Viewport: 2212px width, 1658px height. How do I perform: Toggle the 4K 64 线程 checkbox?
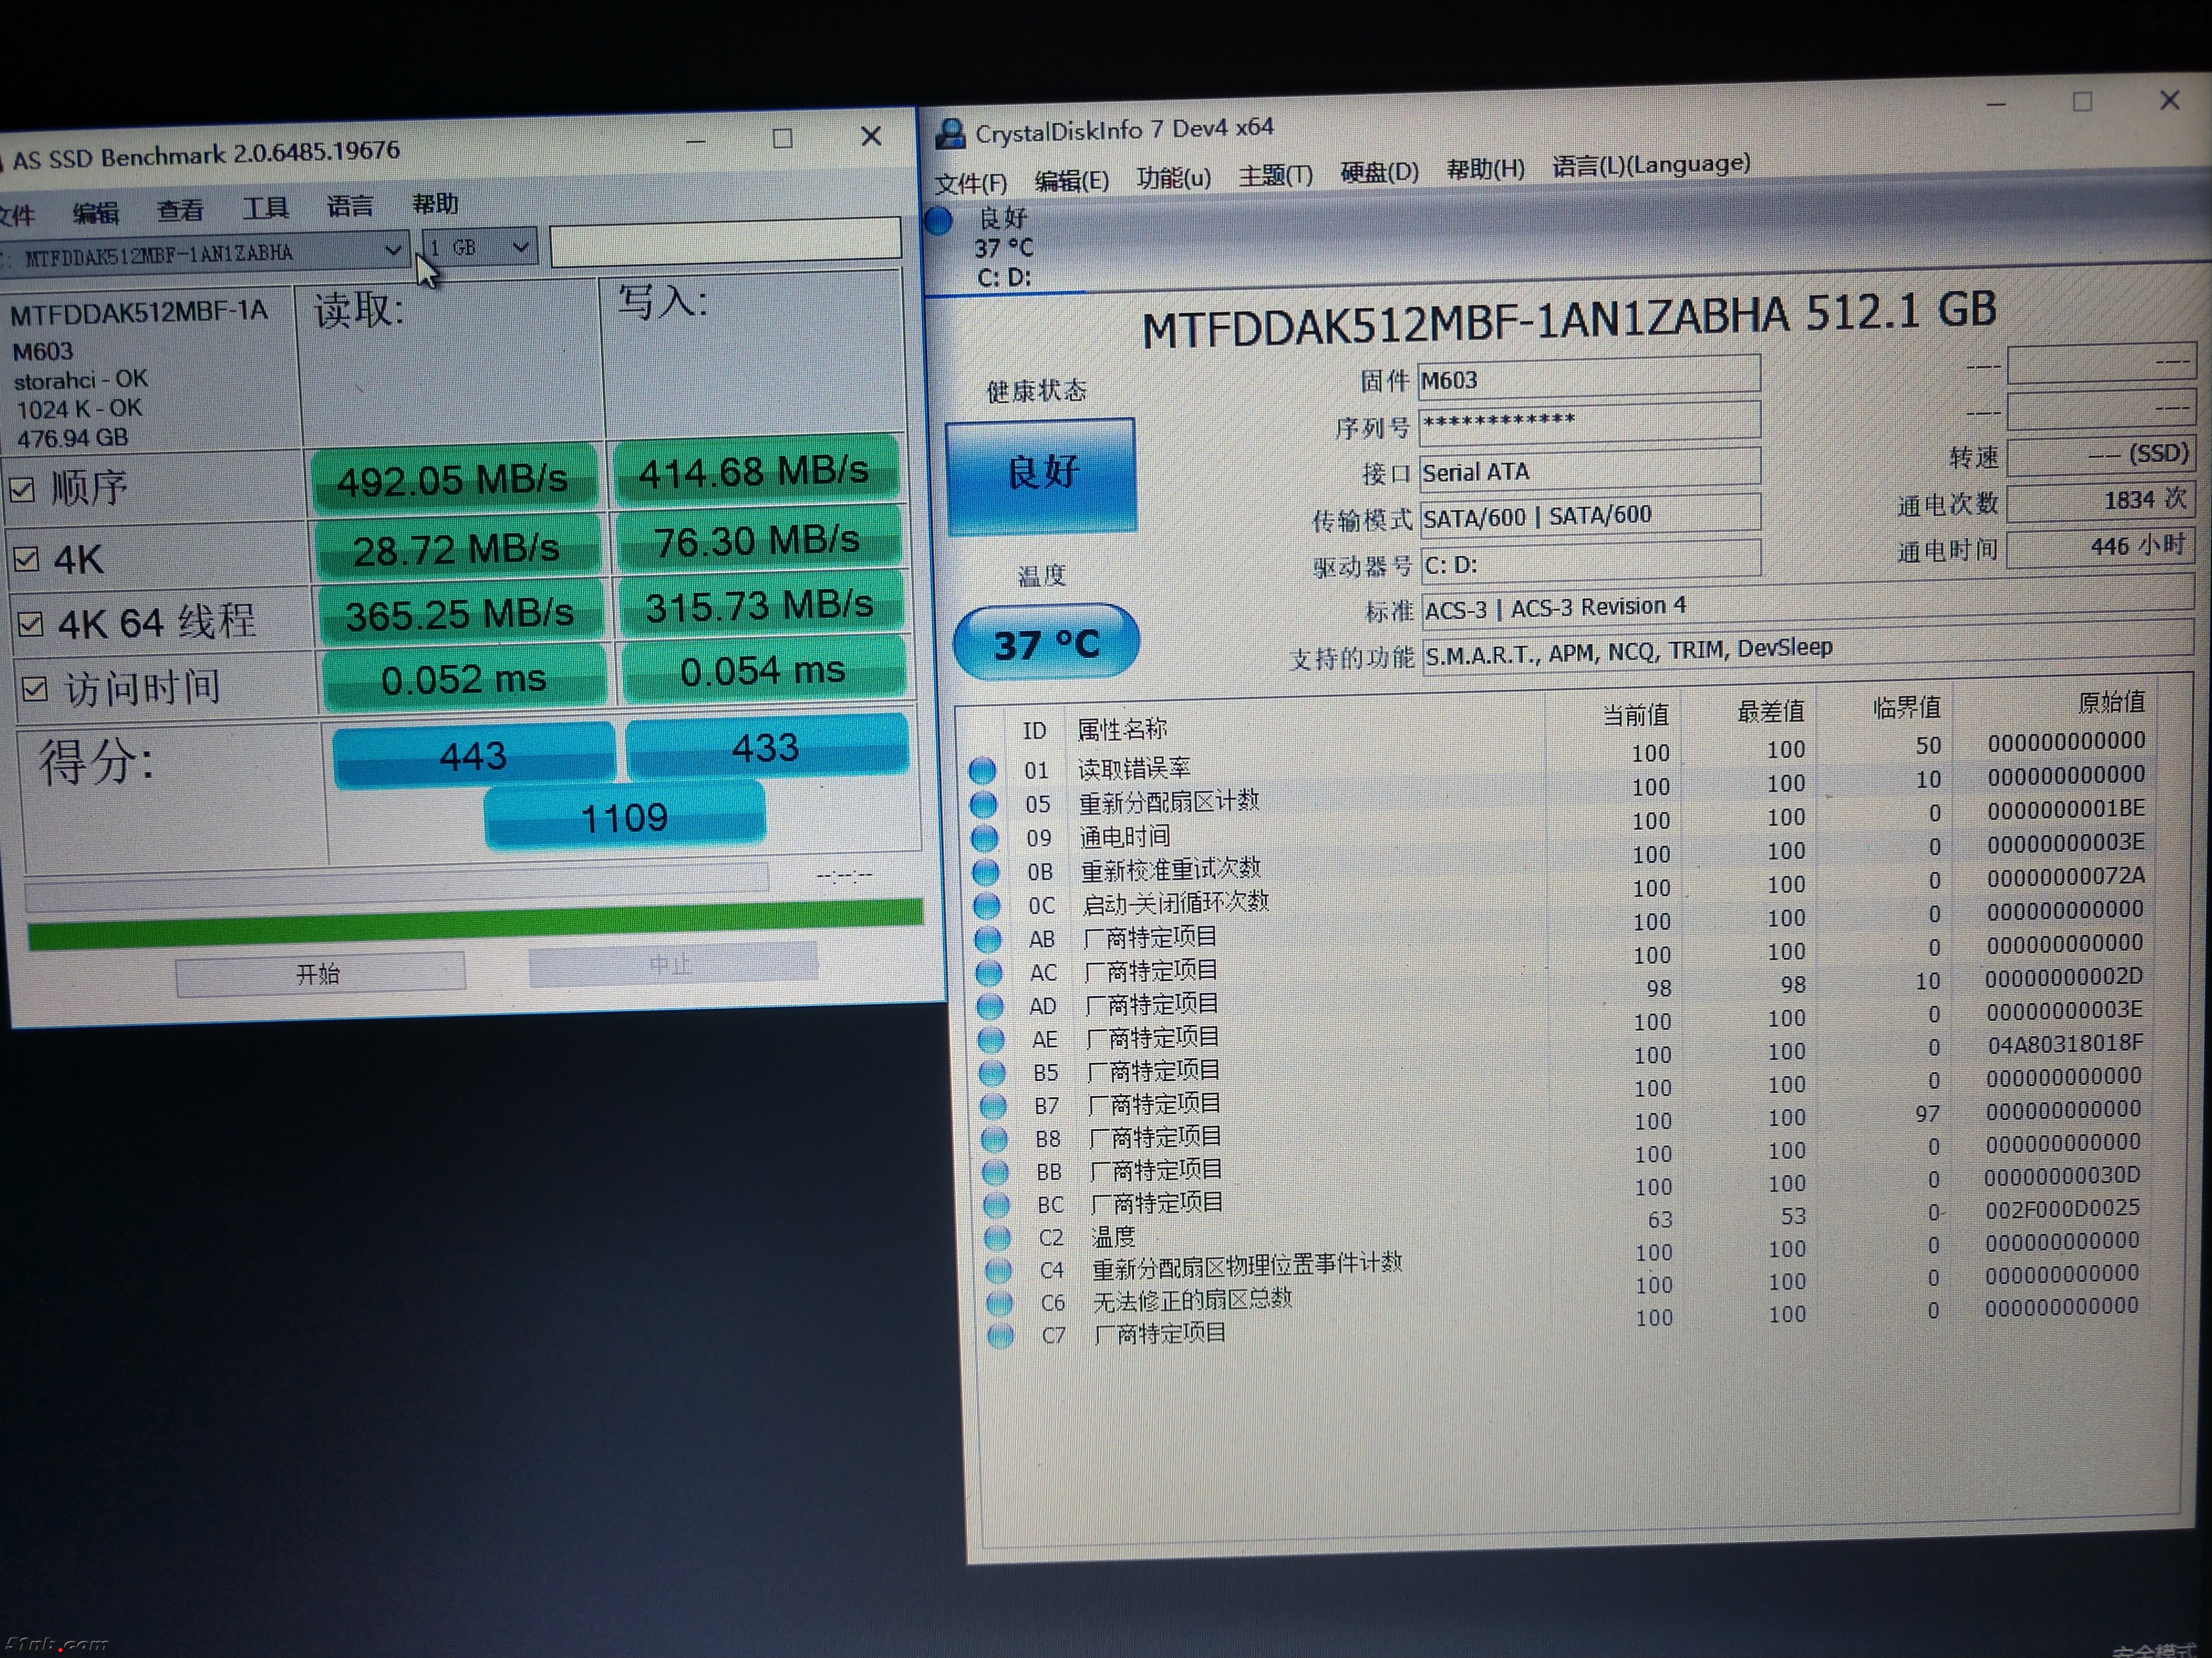point(30,625)
